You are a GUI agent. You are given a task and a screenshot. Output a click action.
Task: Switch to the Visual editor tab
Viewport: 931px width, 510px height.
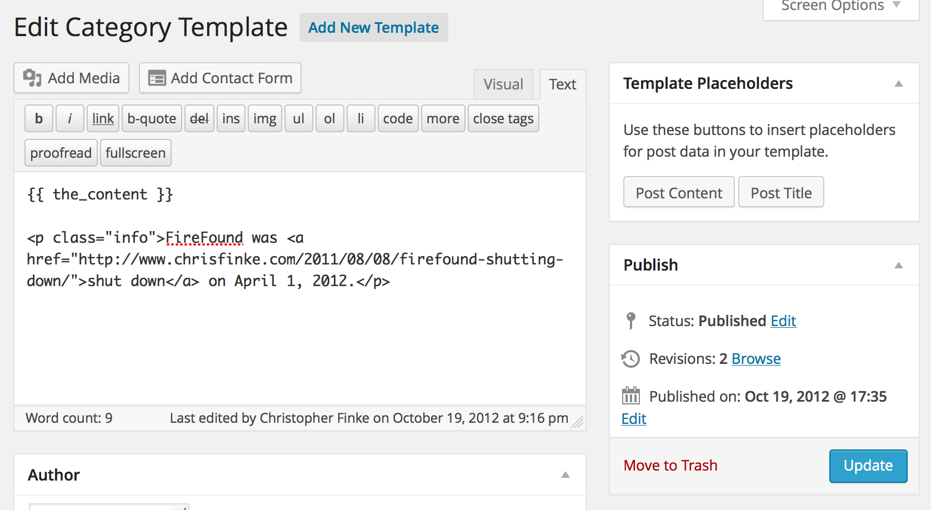503,84
